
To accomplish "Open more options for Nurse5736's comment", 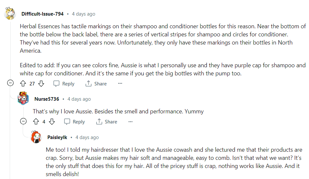I will (x=130, y=121).
